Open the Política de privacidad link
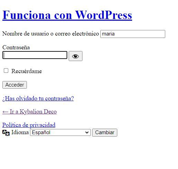 coord(29,125)
